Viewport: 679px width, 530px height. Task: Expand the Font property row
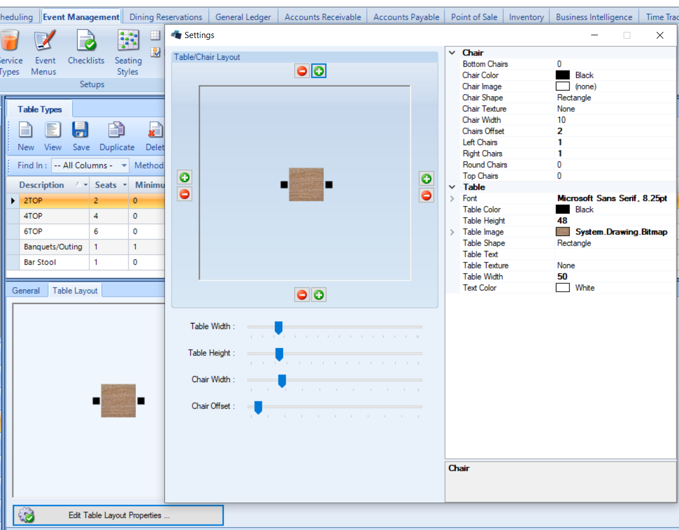tap(452, 198)
